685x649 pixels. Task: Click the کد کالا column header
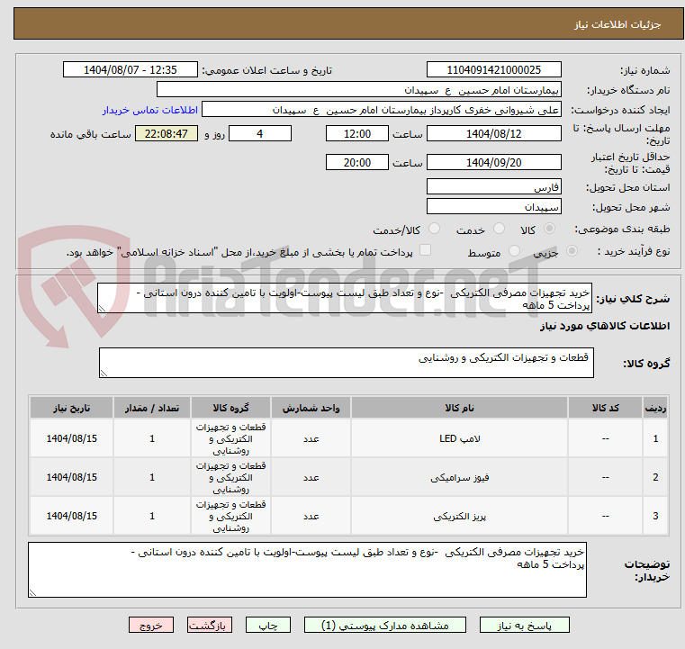605,408
